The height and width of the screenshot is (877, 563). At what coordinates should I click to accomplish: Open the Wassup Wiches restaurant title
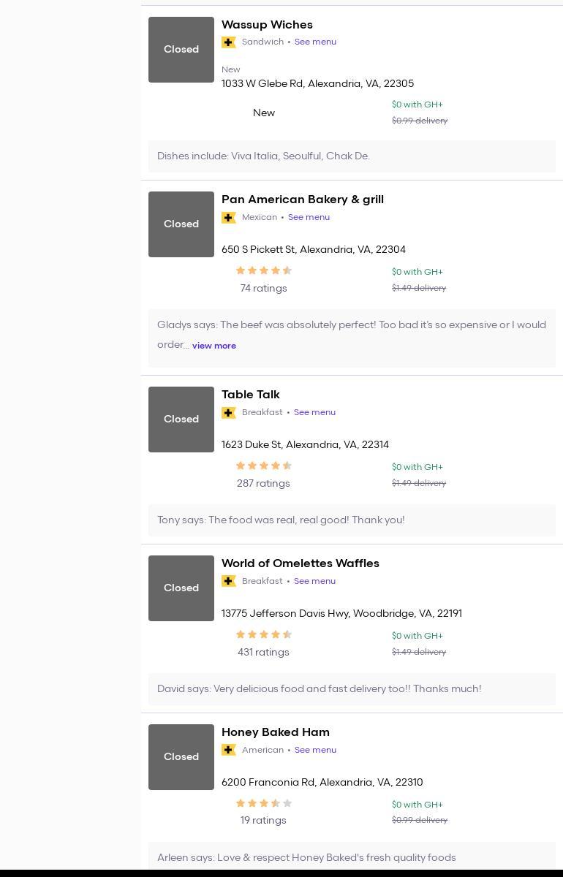point(267,25)
